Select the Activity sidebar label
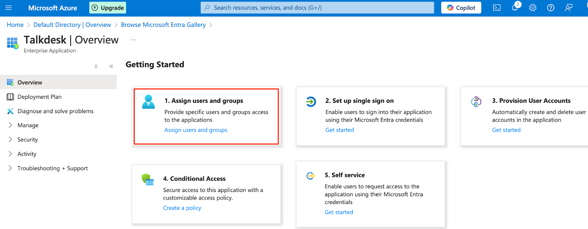588x229 pixels. [27, 154]
